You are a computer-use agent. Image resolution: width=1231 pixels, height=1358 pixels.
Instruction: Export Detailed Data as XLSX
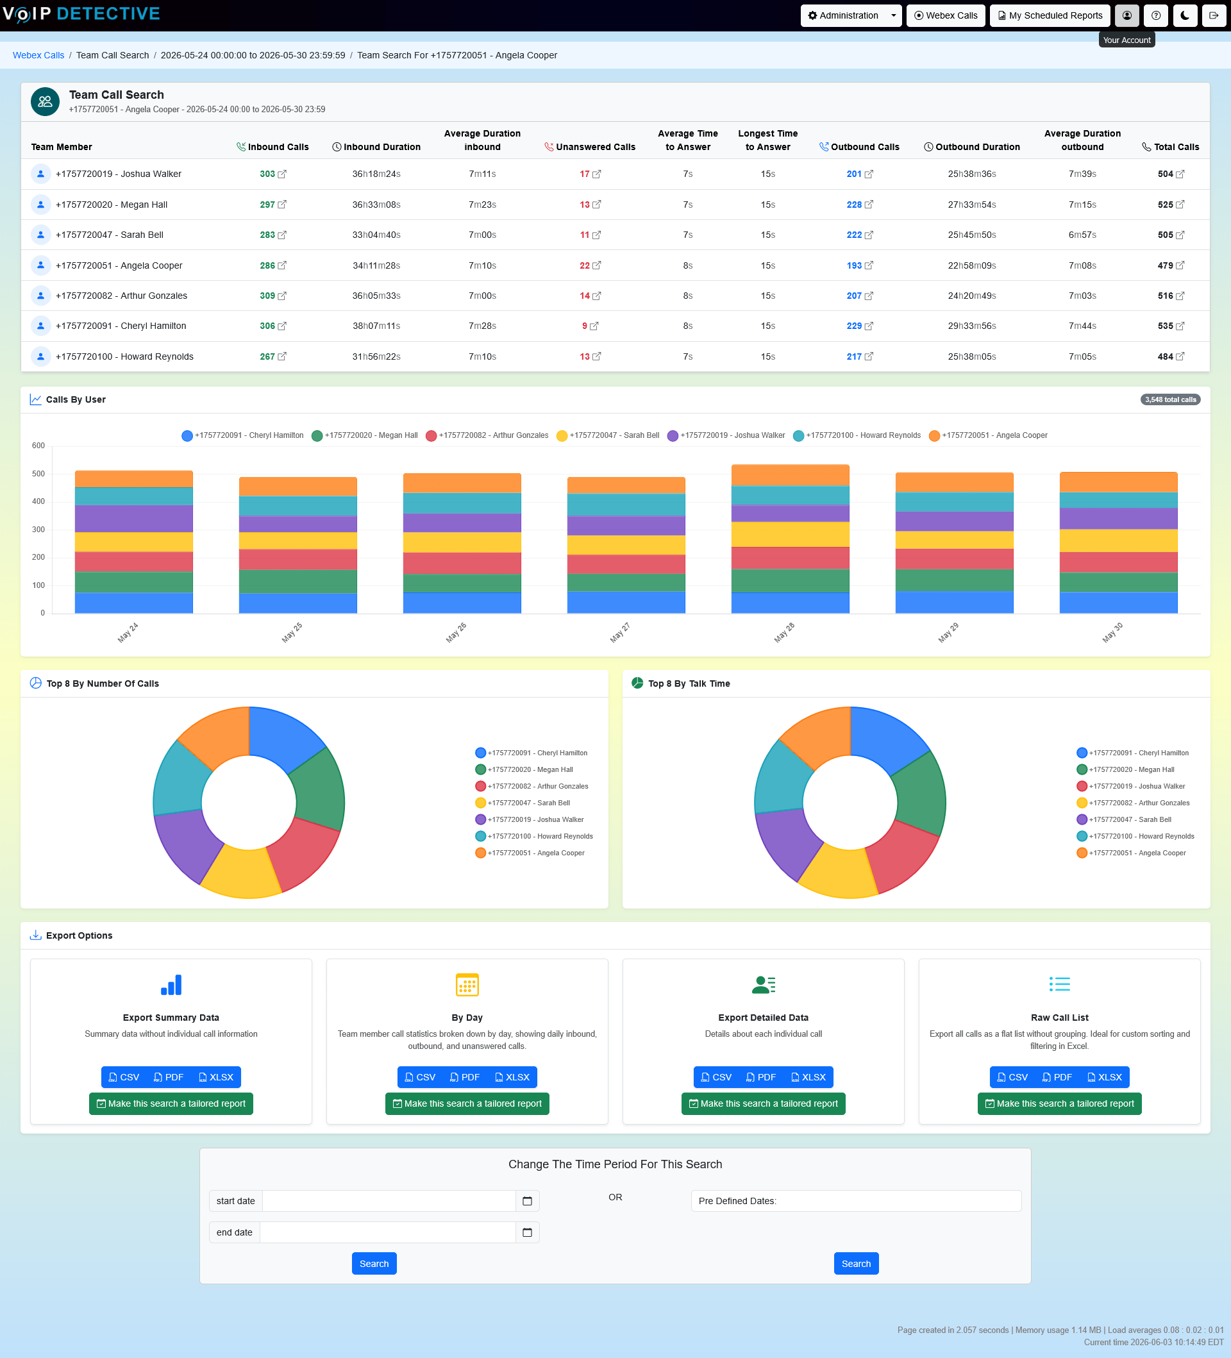pos(808,1077)
